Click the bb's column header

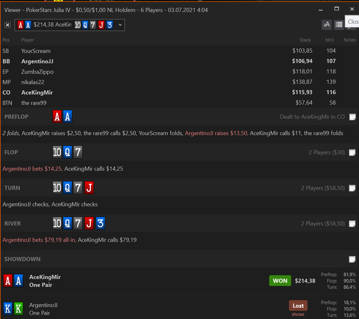pyautogui.click(x=330, y=40)
